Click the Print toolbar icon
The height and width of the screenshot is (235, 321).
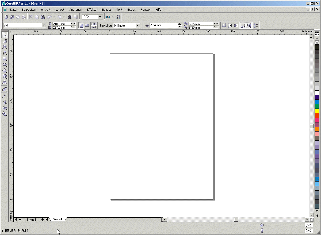pos(24,17)
